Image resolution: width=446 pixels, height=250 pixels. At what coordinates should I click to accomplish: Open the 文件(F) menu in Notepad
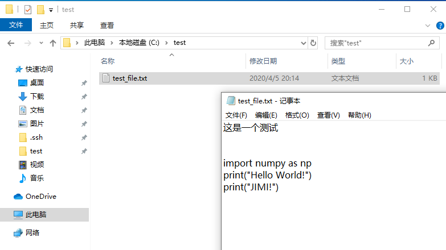[236, 115]
